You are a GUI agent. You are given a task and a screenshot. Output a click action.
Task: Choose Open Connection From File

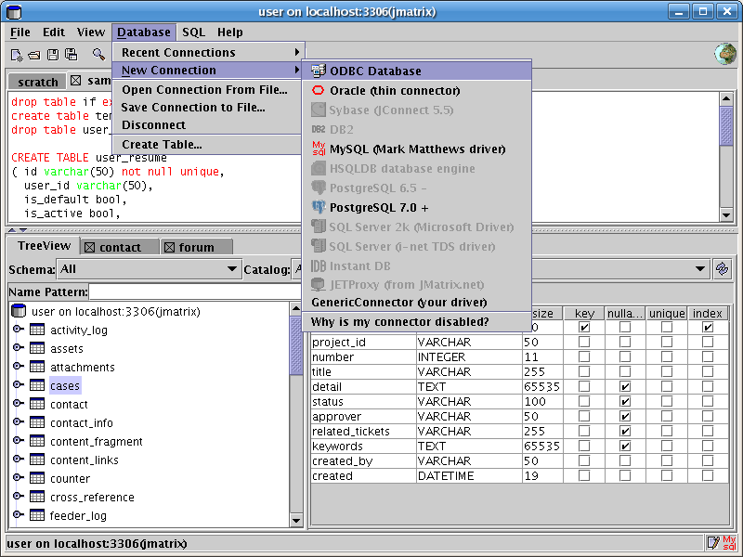click(x=204, y=90)
